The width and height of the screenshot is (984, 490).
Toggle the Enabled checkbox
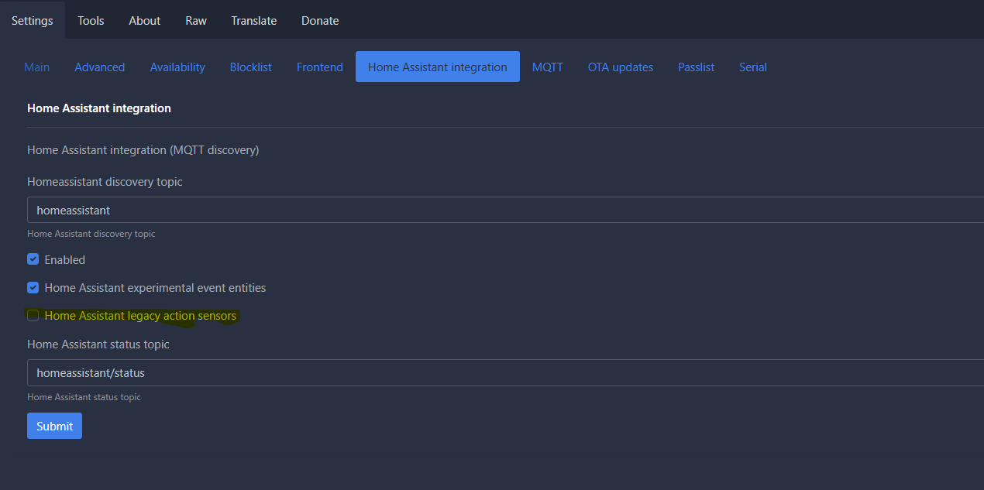point(33,259)
